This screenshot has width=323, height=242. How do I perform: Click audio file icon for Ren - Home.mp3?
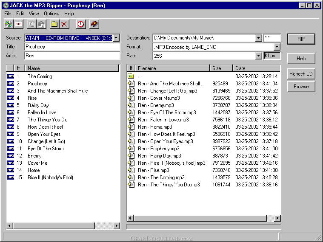pyautogui.click(x=131, y=127)
